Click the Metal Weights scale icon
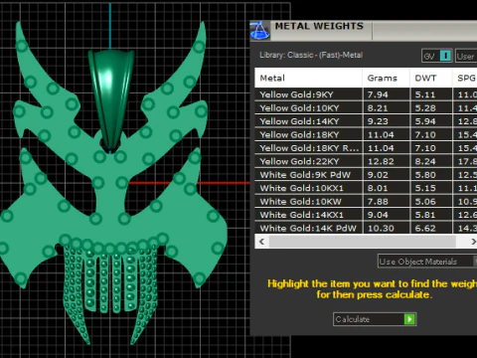Screen dimensions: 477x358 click(x=260, y=31)
